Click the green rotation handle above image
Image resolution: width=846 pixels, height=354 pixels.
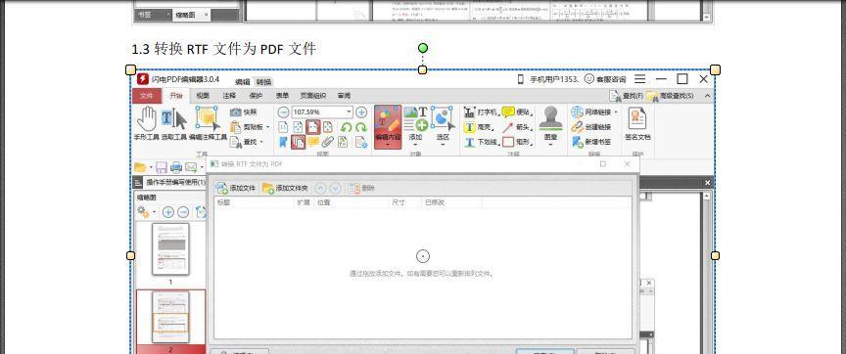[x=423, y=48]
